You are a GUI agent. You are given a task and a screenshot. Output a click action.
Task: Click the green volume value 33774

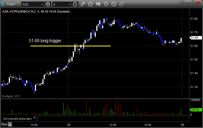[x=196, y=110]
